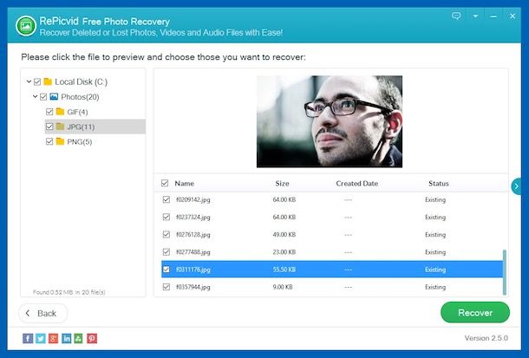Open the title bar dropdown menu arrow
This screenshot has width=529, height=358.
[x=475, y=16]
